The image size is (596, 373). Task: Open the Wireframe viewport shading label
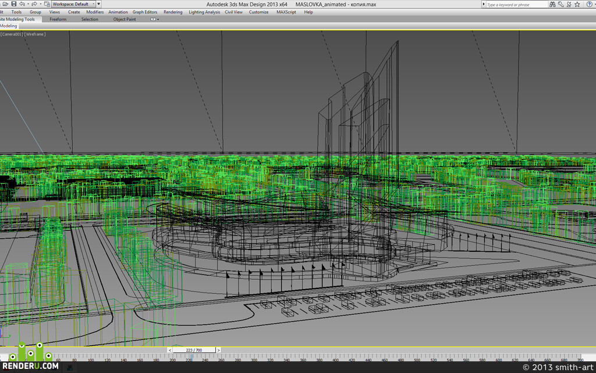point(35,34)
